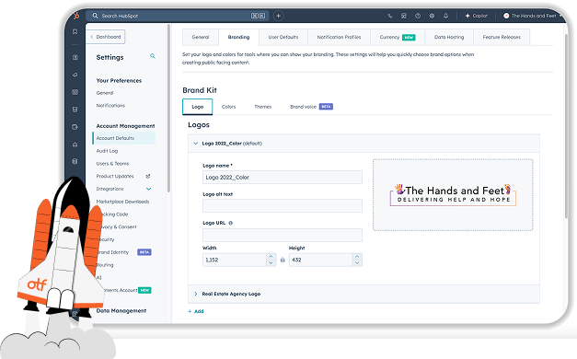Click the Add logo link
This screenshot has width=577, height=359.
tap(196, 311)
